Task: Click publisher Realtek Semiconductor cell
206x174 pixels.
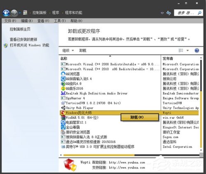Action: (x=181, y=93)
